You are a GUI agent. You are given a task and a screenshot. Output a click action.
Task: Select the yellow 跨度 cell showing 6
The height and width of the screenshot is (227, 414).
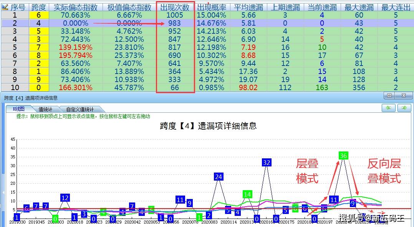(39, 15)
